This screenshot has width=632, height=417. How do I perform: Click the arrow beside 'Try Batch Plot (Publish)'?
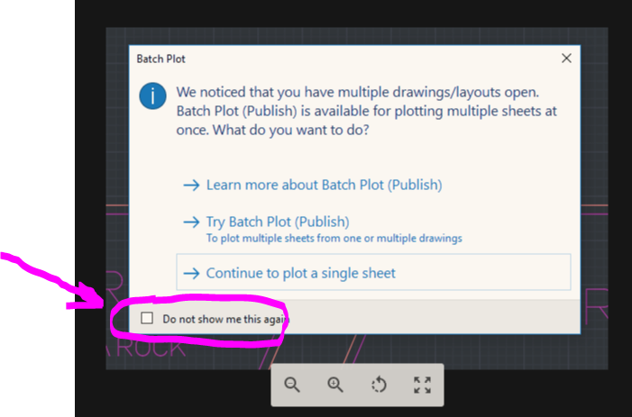coord(191,222)
